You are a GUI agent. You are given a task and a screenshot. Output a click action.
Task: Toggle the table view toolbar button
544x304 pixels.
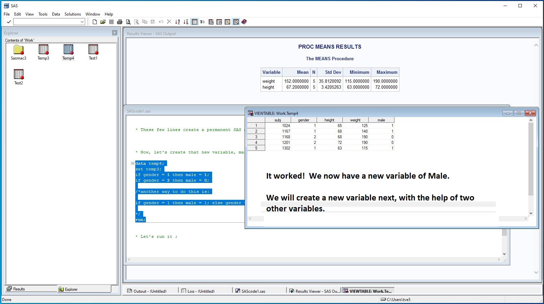tap(195, 22)
